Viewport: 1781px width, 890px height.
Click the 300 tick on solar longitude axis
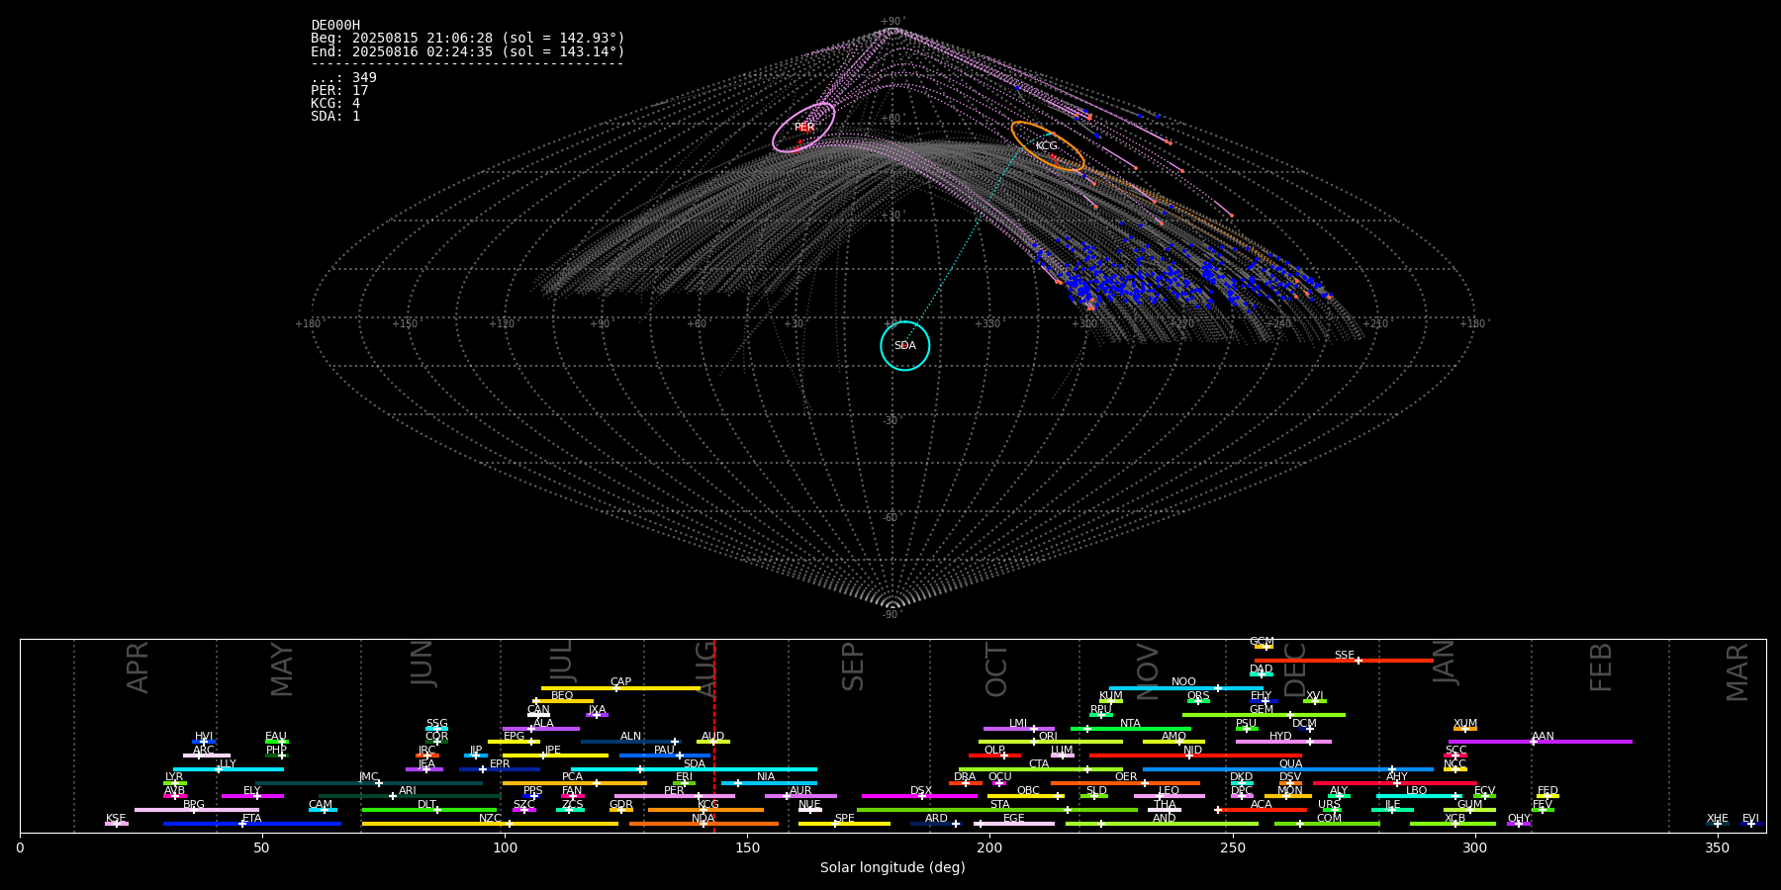point(1474,847)
